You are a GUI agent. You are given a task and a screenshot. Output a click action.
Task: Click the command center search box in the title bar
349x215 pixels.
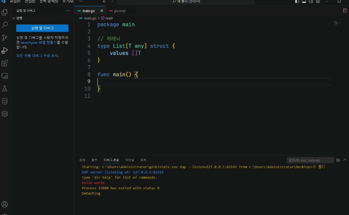186,2
